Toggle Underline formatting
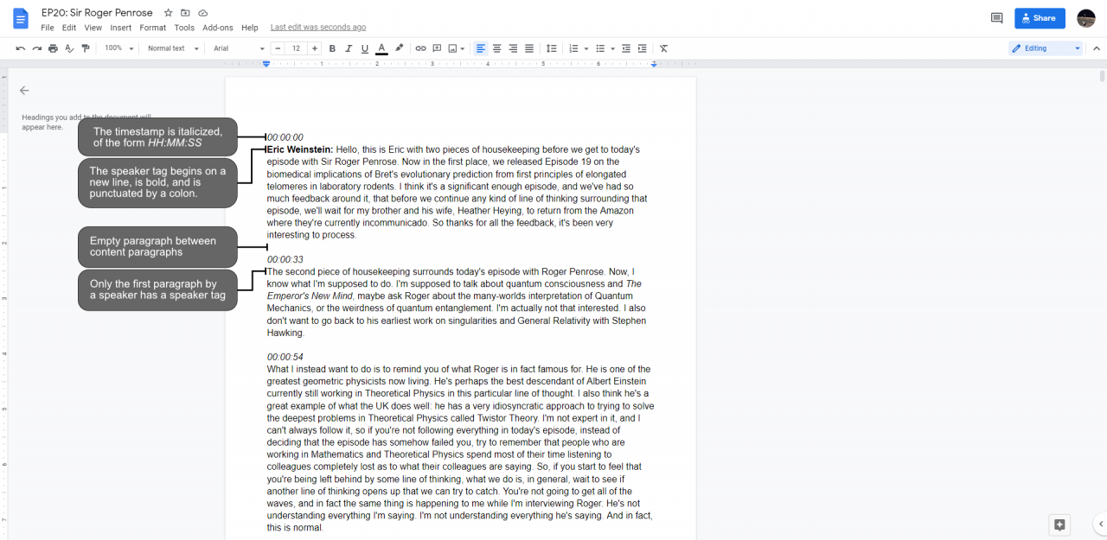 (364, 48)
